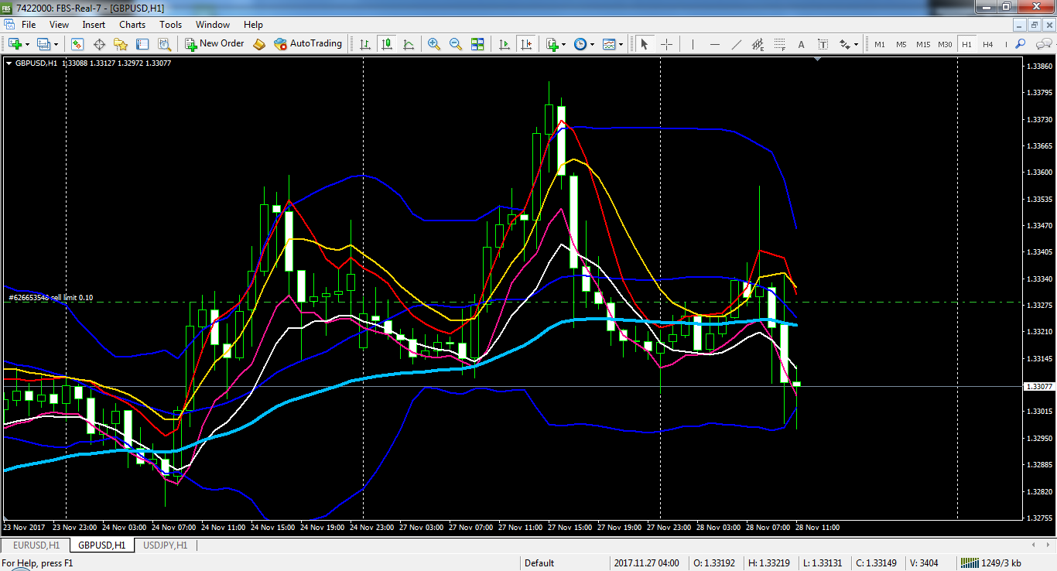Viewport: 1057px width, 571px height.
Task: Open the View menu
Action: (x=59, y=25)
